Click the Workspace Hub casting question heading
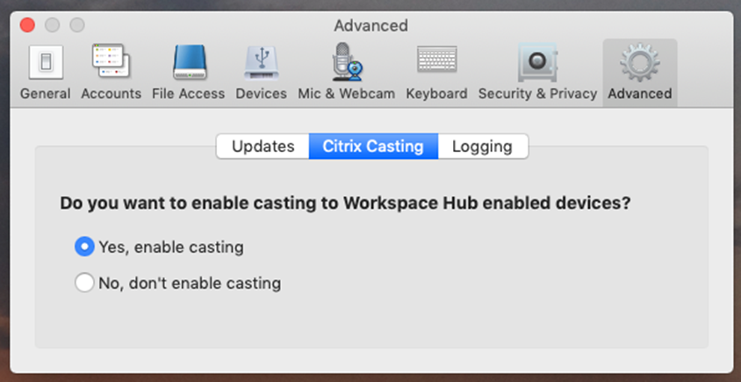Screen dimensions: 741x382 click(345, 202)
